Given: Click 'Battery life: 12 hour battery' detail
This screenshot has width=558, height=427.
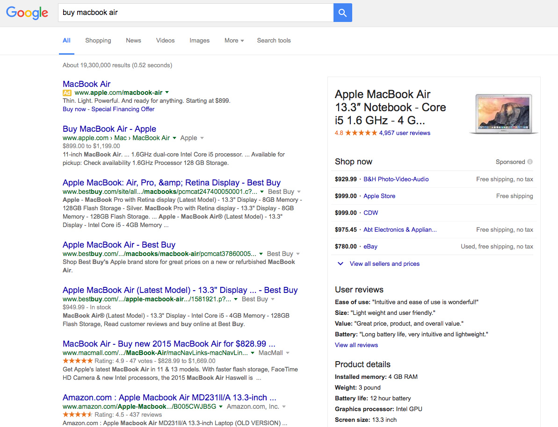Looking at the screenshot, I should (x=373, y=398).
